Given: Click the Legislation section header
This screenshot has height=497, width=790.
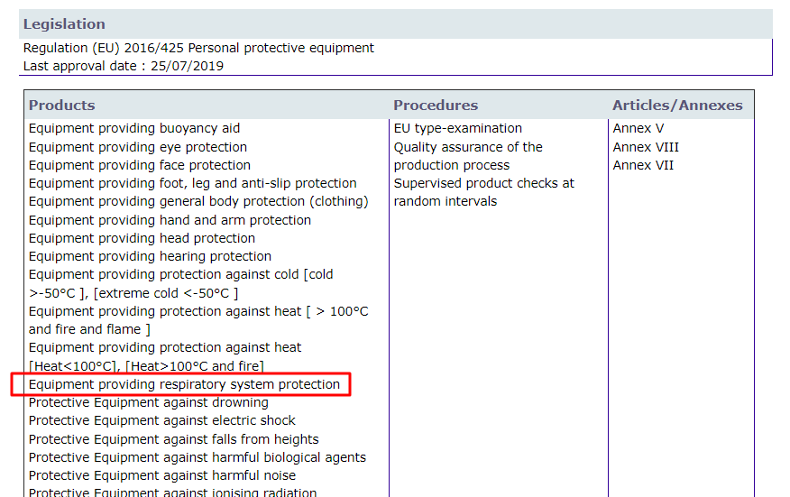Looking at the screenshot, I should pos(64,24).
